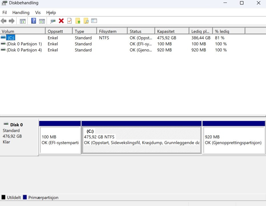Click the checklist toolbar icon

point(94,21)
